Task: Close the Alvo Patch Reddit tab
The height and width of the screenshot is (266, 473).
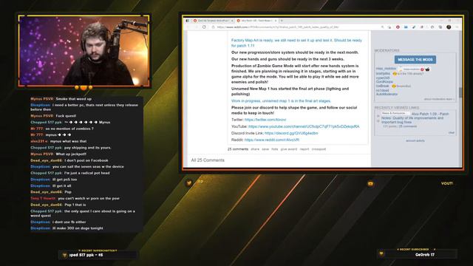Action: [276, 21]
